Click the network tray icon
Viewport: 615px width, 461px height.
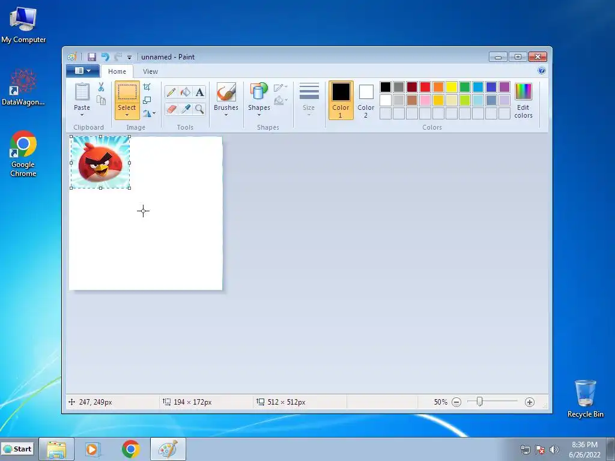click(525, 450)
